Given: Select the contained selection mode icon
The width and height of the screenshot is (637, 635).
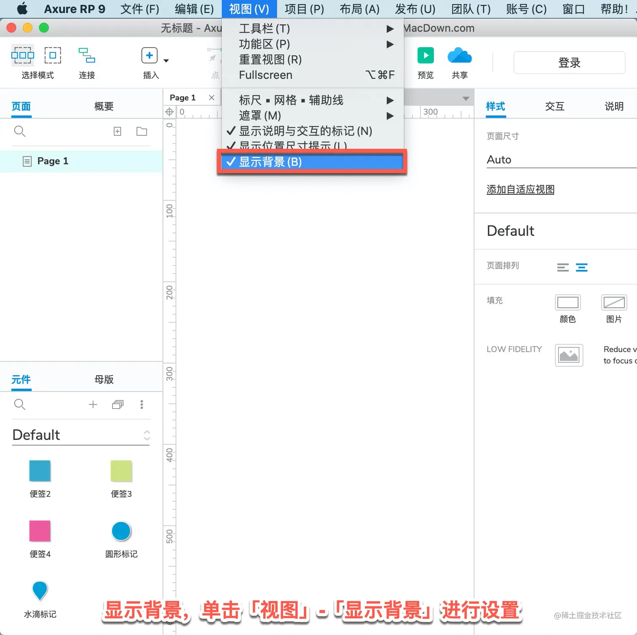Looking at the screenshot, I should tap(53, 55).
